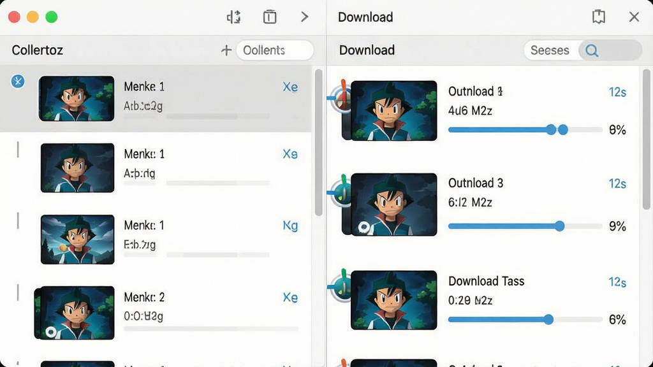Open thumbnail of Menke 1 A:b:rig
This screenshot has width=653, height=367.
[x=77, y=168]
